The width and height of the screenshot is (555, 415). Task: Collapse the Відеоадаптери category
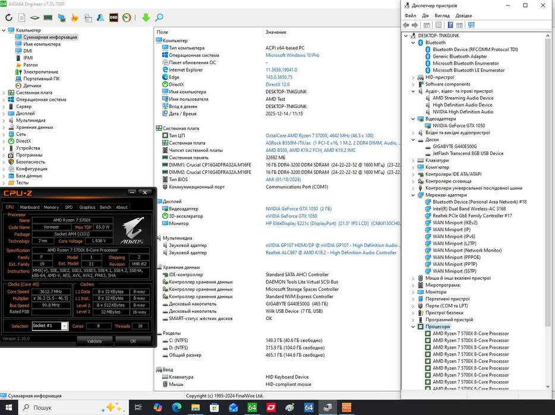point(413,119)
